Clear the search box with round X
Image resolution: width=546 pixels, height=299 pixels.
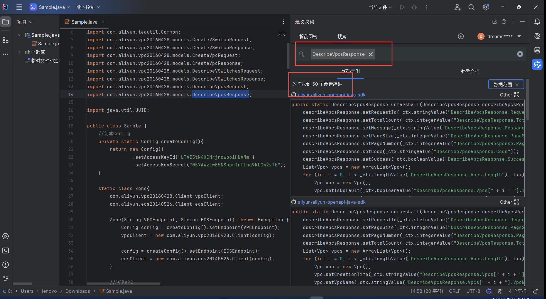(x=520, y=54)
